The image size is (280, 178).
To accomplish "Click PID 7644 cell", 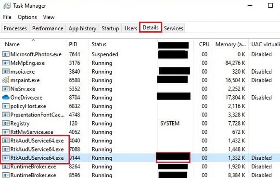I will tap(75, 54).
